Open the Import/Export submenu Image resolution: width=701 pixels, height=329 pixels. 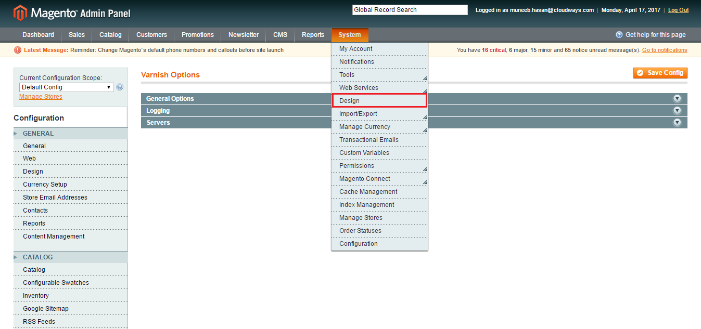click(x=379, y=114)
